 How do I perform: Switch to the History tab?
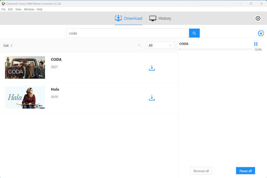click(160, 18)
